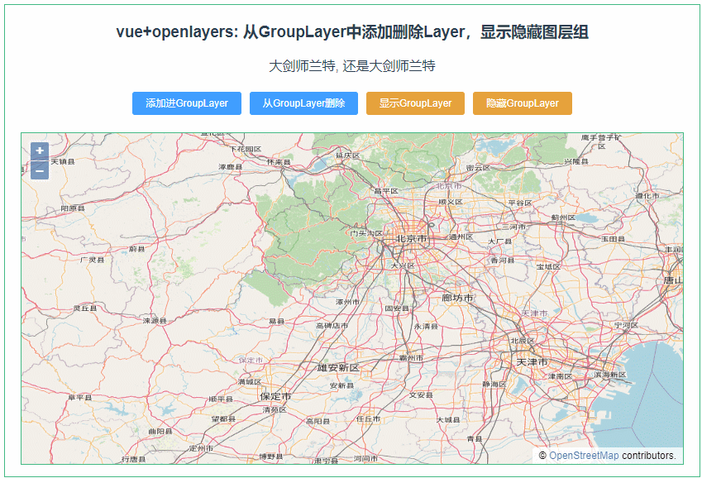
Task: Click the 大剑师兰特 subtitle text
Action: tap(351, 66)
